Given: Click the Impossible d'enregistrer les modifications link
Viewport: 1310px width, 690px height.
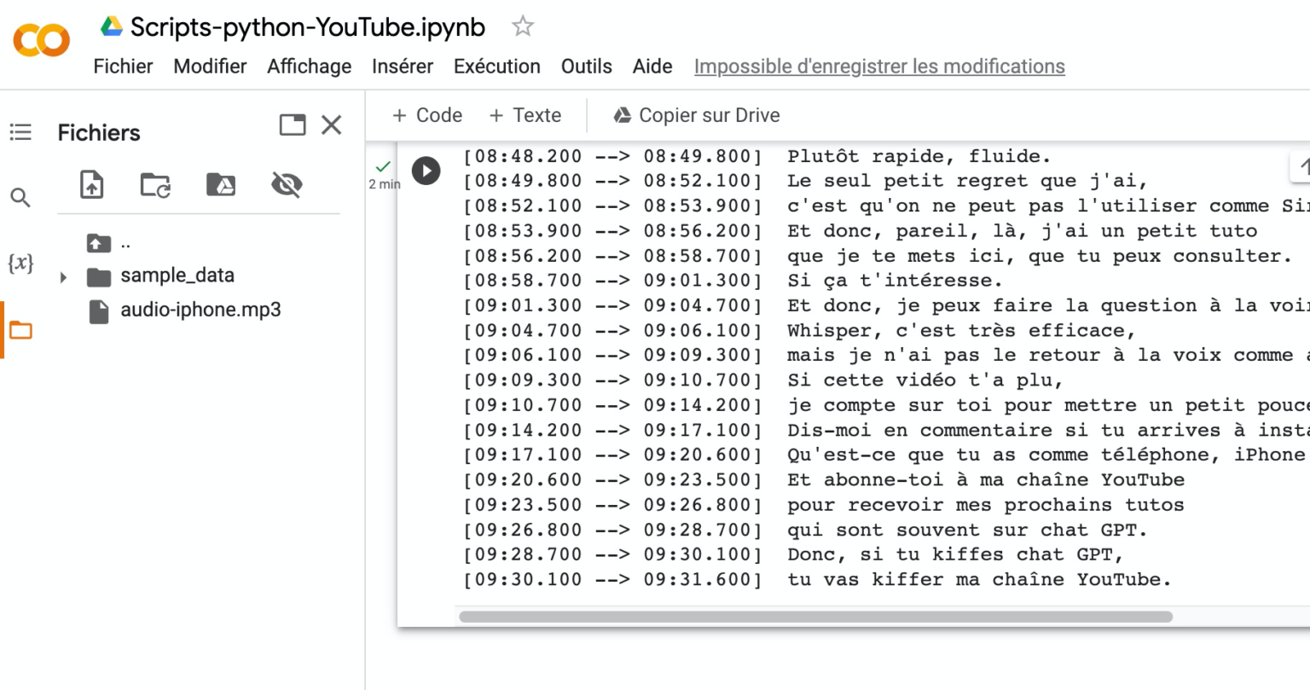Looking at the screenshot, I should tap(879, 67).
